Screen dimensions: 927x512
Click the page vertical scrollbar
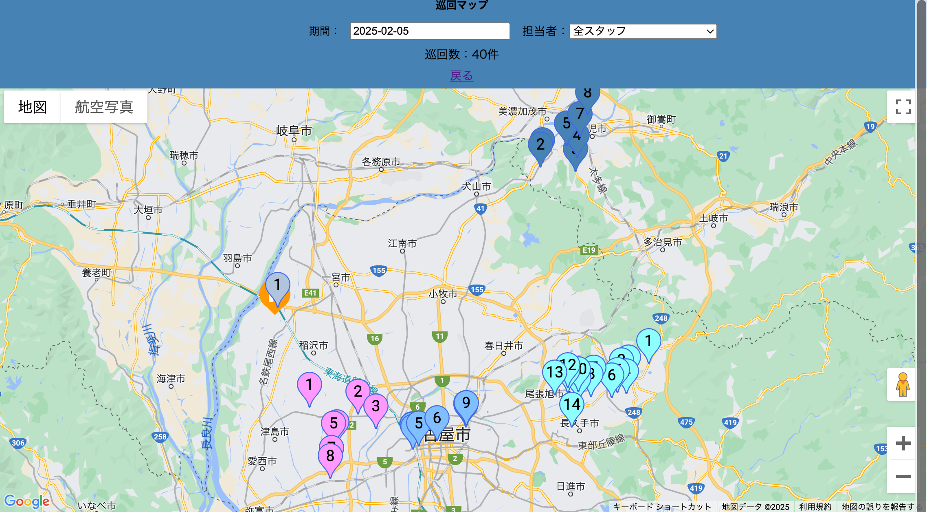(921, 245)
